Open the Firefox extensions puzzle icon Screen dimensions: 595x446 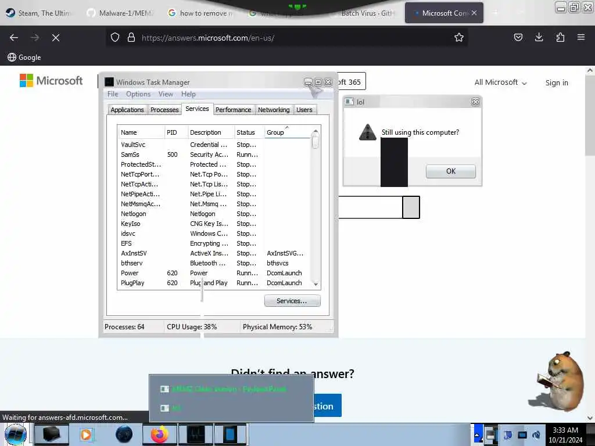pyautogui.click(x=560, y=37)
